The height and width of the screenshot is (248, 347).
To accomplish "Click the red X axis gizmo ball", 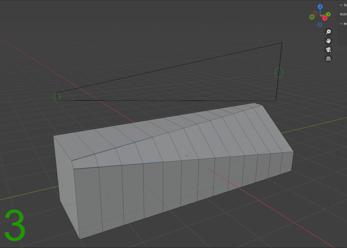I will click(325, 18).
